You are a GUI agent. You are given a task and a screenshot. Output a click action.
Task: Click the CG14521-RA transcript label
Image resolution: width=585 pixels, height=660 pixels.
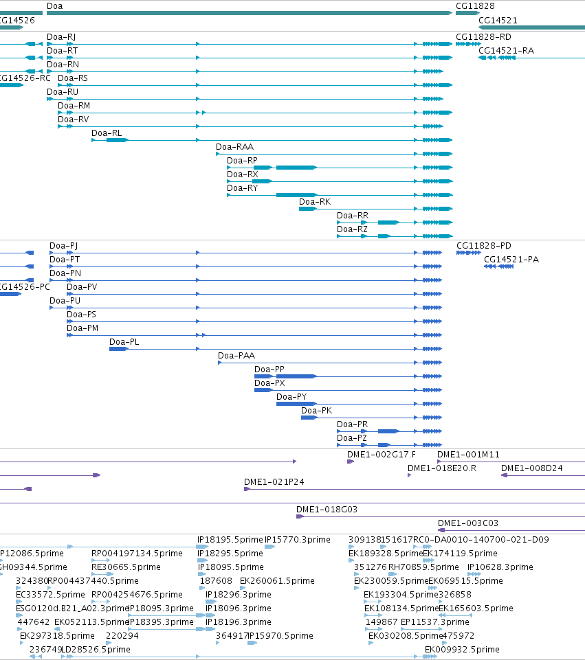click(506, 51)
